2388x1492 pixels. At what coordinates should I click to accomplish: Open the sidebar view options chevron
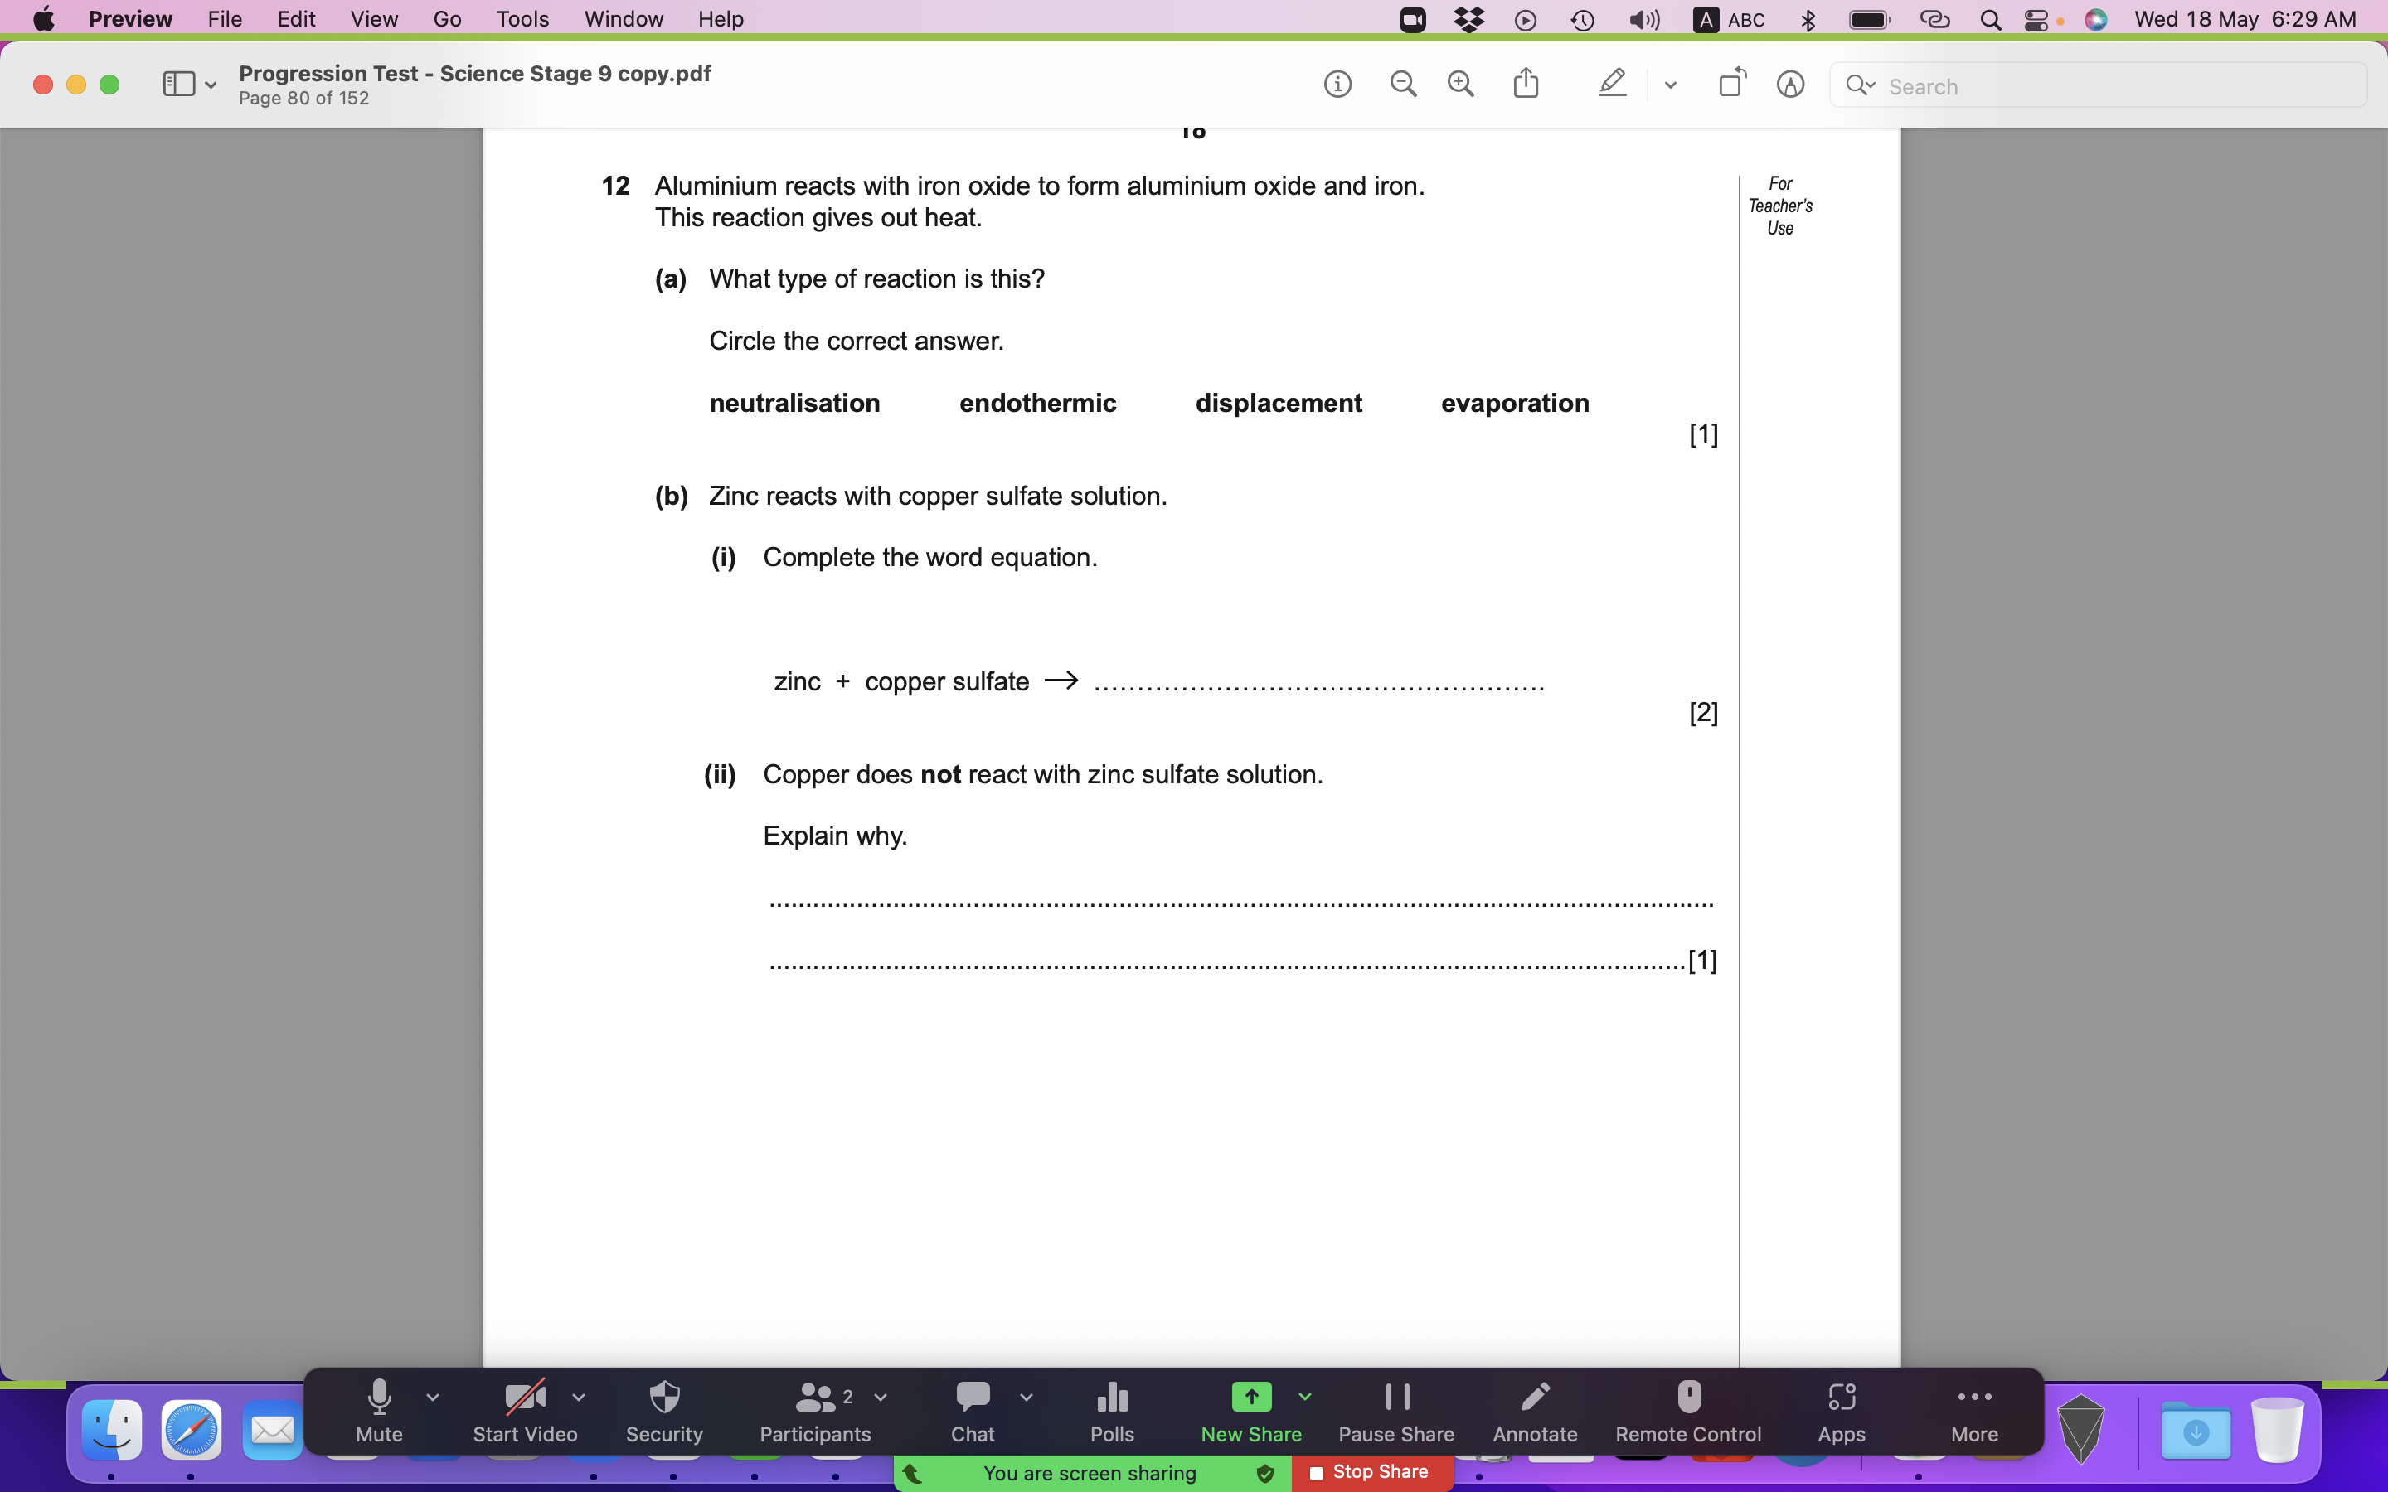tap(210, 86)
